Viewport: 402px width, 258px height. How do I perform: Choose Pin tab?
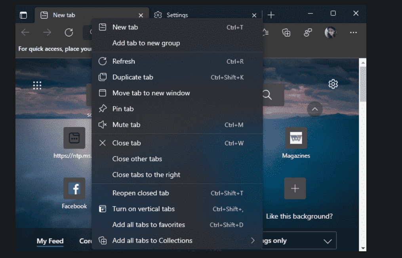[177, 109]
